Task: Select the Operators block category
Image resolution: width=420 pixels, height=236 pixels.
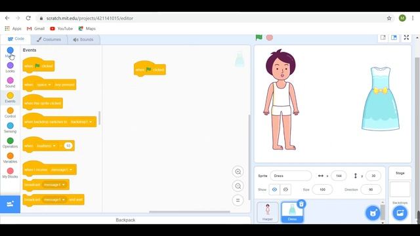Action: click(x=10, y=143)
